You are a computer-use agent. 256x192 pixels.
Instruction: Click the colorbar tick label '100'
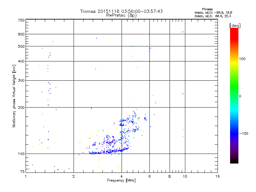pos(242,59)
